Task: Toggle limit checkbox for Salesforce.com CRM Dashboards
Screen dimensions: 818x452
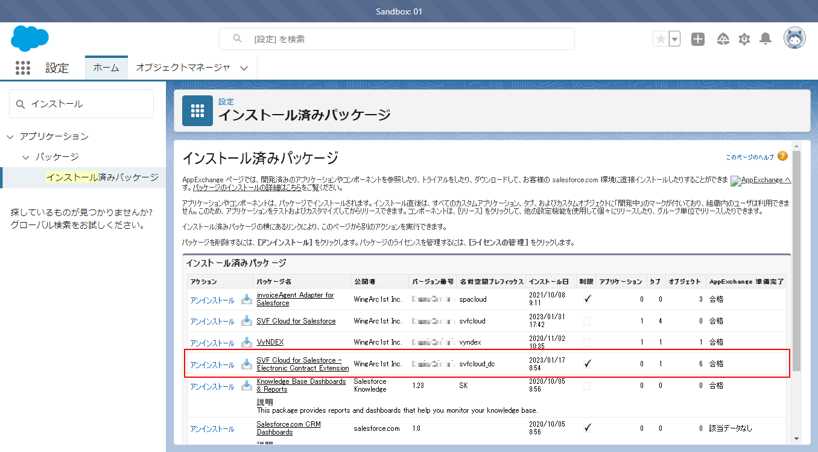Action: tap(587, 428)
